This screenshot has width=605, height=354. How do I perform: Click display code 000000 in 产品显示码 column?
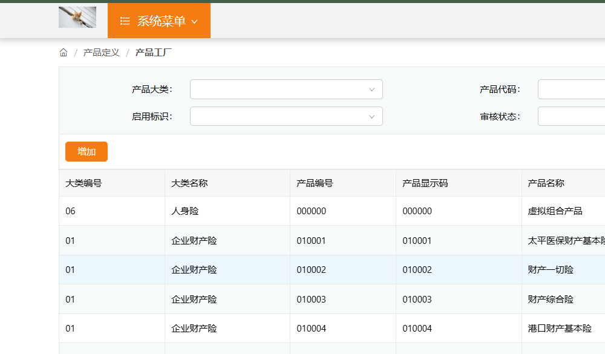tap(417, 211)
